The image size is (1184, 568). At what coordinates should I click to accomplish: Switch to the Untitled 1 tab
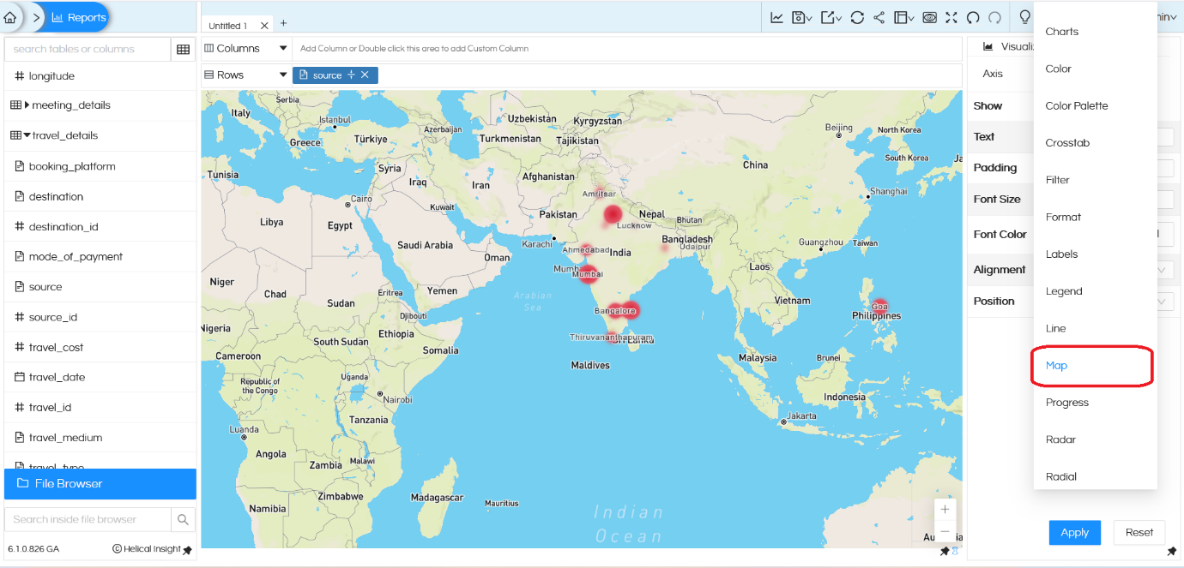(x=228, y=25)
